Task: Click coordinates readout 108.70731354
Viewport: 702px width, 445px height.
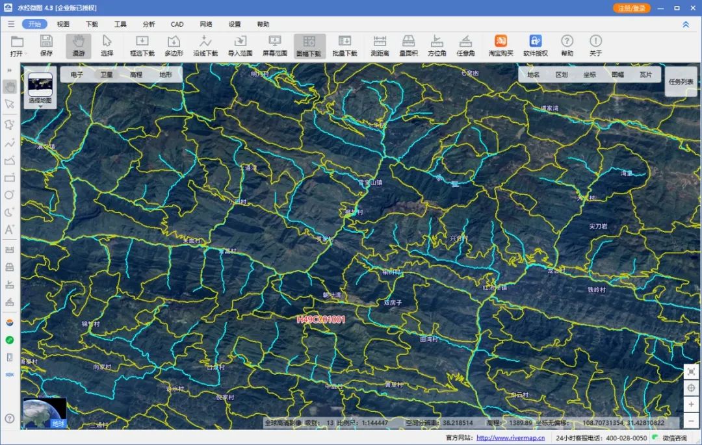Action: (623, 423)
